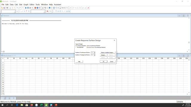Open the second toolbar combo box dropdown
This screenshot has height=107, width=191.
coord(44,11)
